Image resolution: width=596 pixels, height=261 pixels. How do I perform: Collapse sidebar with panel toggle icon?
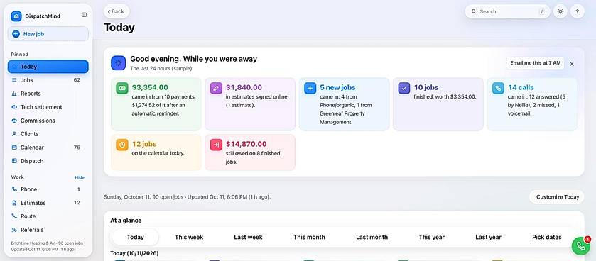pos(84,15)
